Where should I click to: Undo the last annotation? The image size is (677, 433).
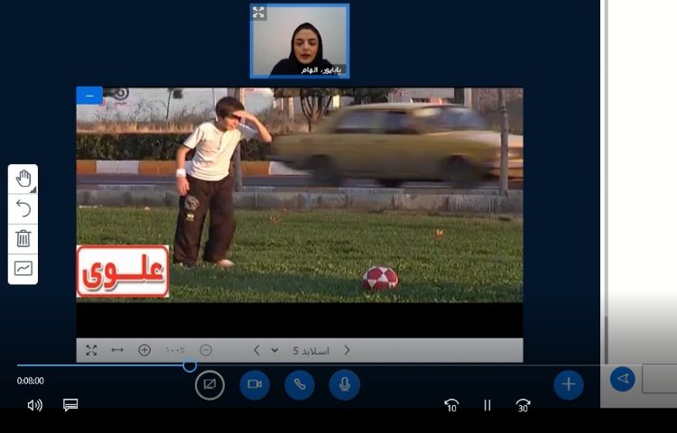pos(23,208)
